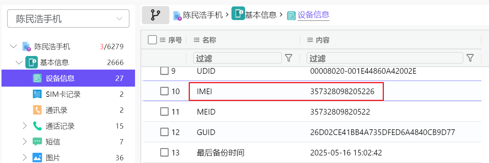Image resolution: width=489 pixels, height=163 pixels.
Task: Click the 通话记录 green phone icon
Action: pyautogui.click(x=37, y=126)
